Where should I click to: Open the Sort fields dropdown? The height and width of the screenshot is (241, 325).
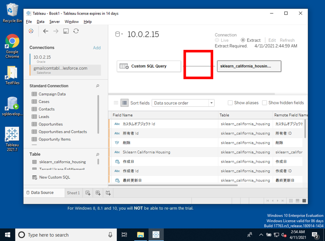[x=183, y=103]
